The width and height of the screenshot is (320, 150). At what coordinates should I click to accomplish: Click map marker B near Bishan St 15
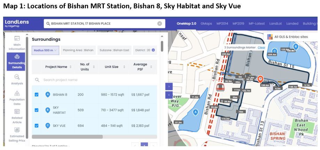[295, 47]
